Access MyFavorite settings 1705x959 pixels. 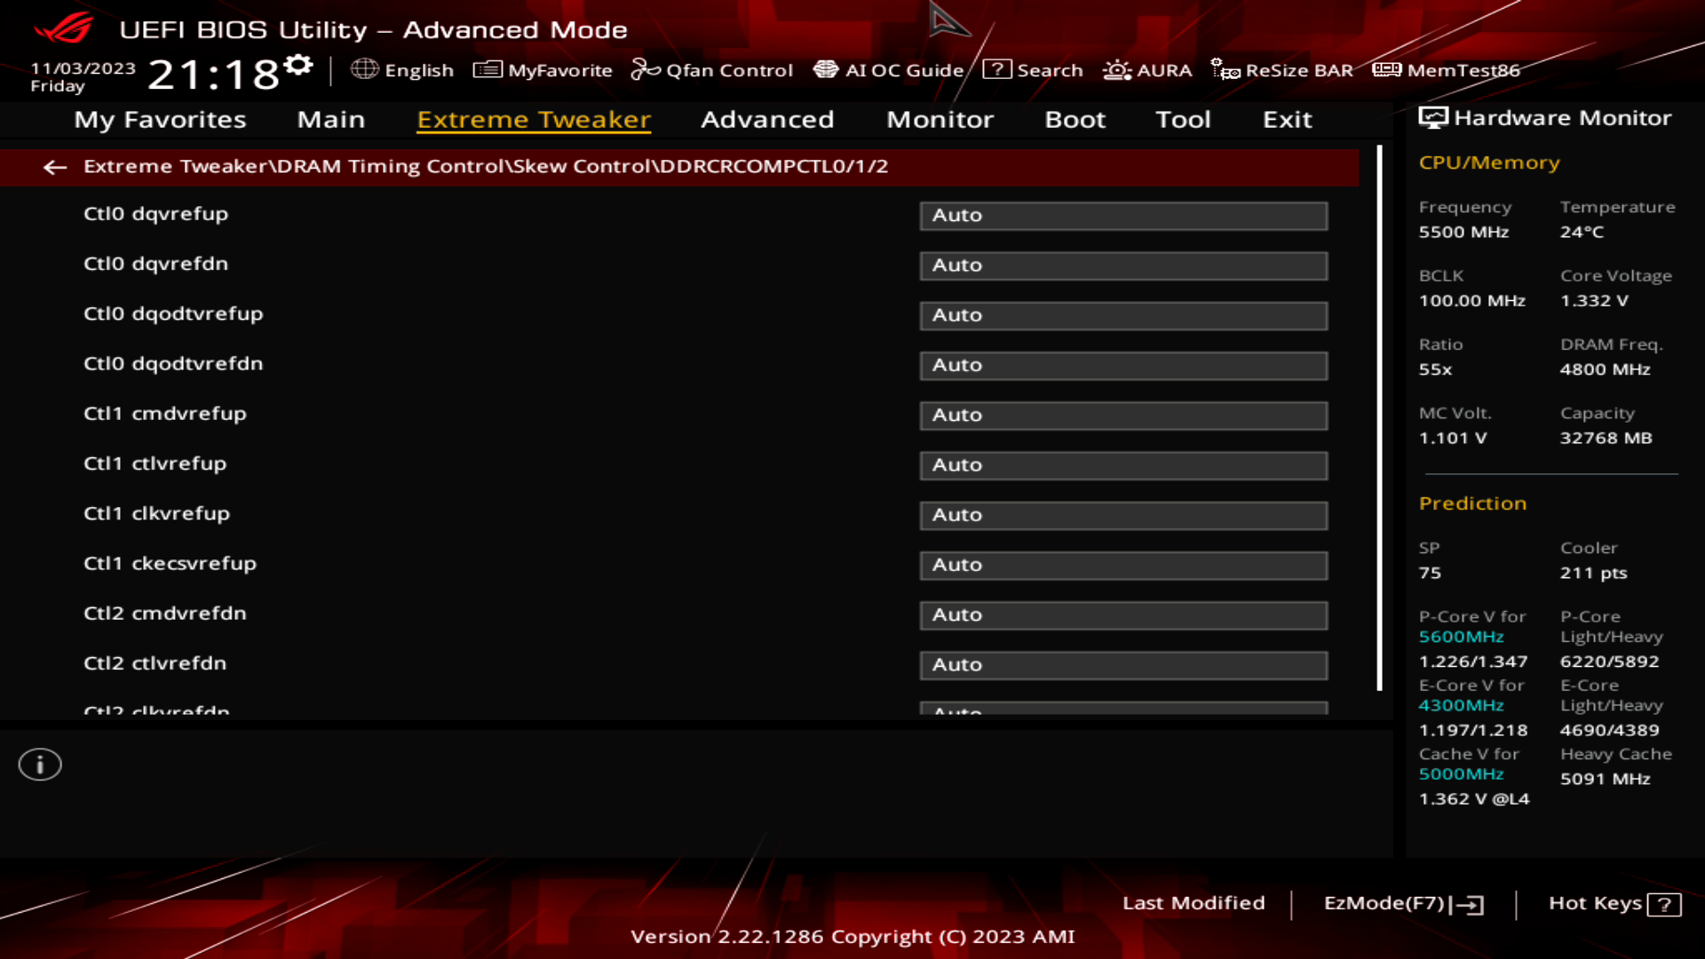[x=543, y=70]
